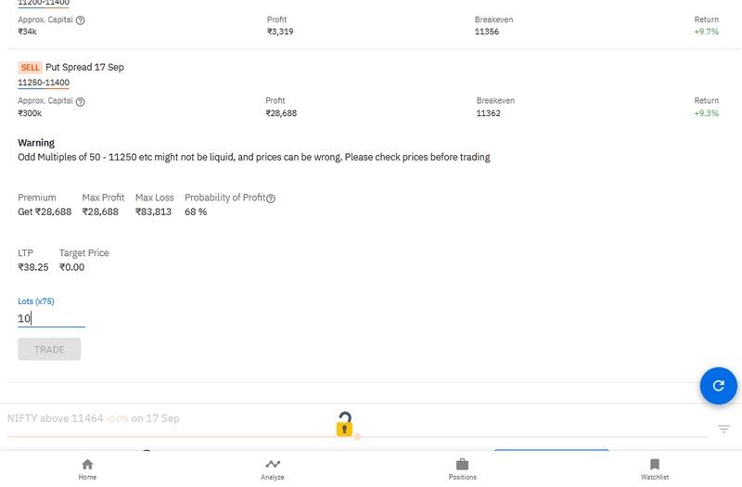Open the Watchlist bookmark tab
This screenshot has width=742, height=487.
[654, 469]
